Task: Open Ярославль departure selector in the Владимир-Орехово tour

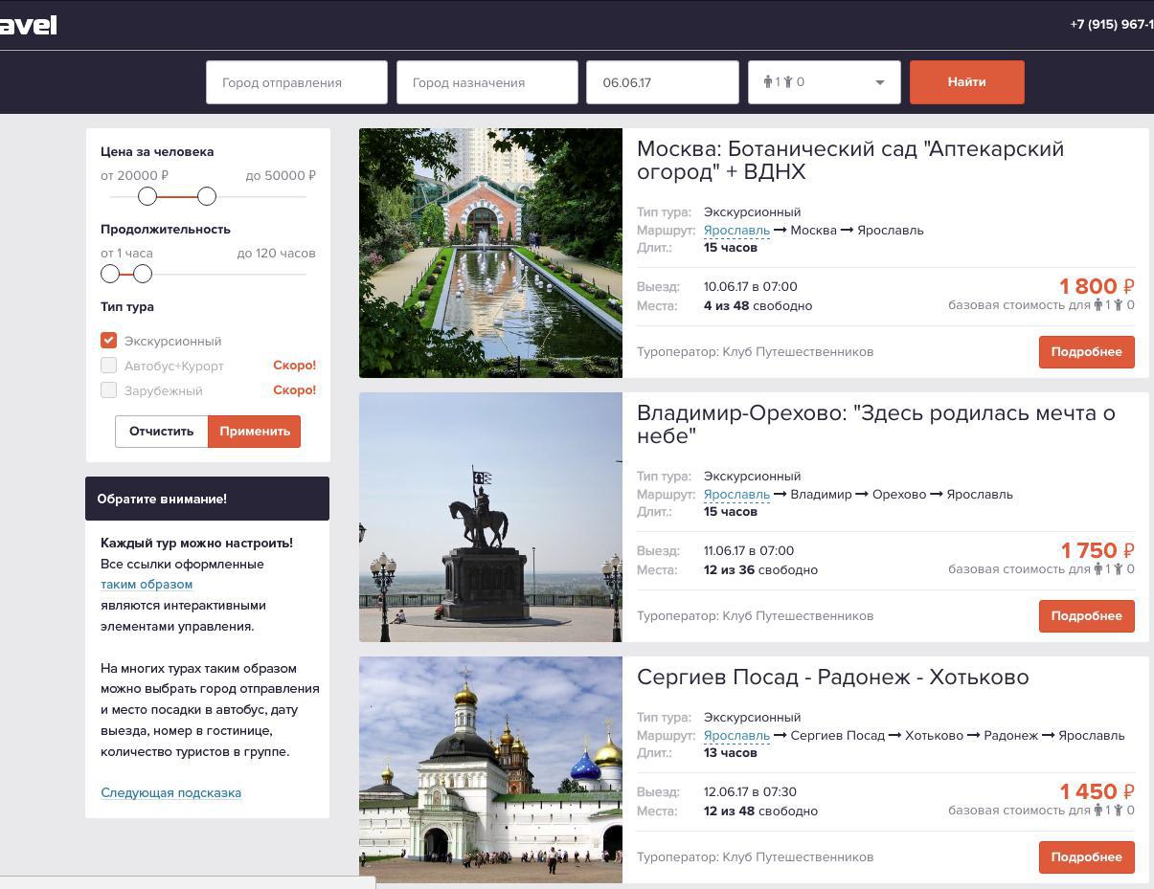Action: tap(736, 495)
